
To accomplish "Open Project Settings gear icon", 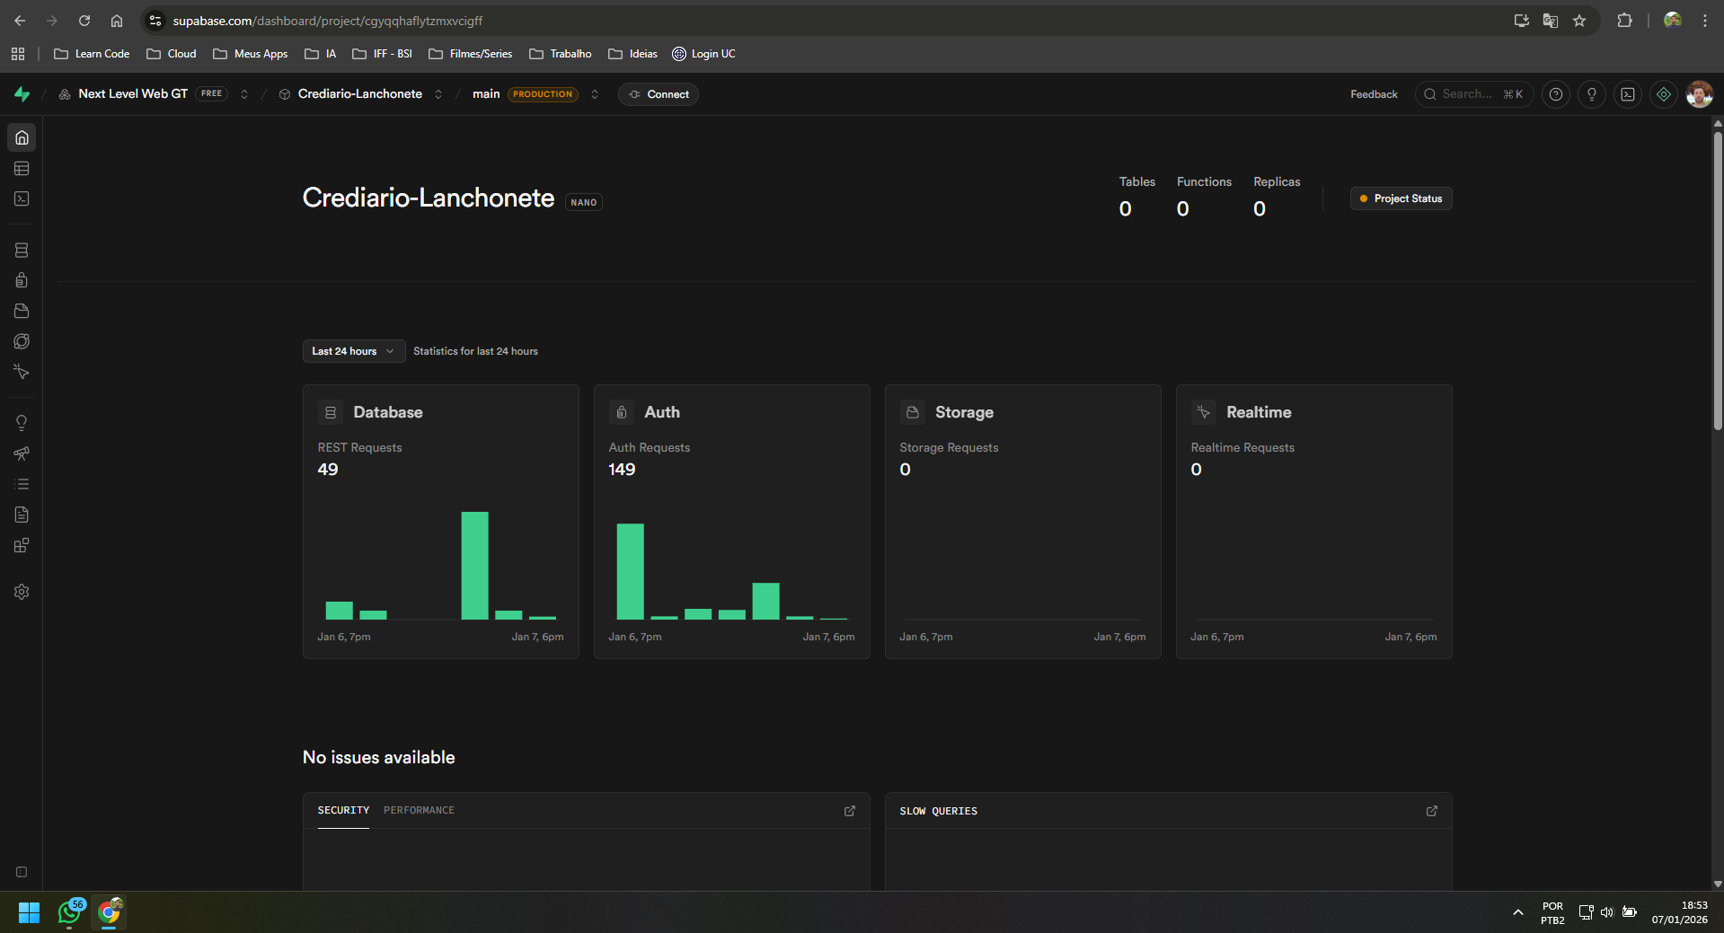I will [22, 592].
